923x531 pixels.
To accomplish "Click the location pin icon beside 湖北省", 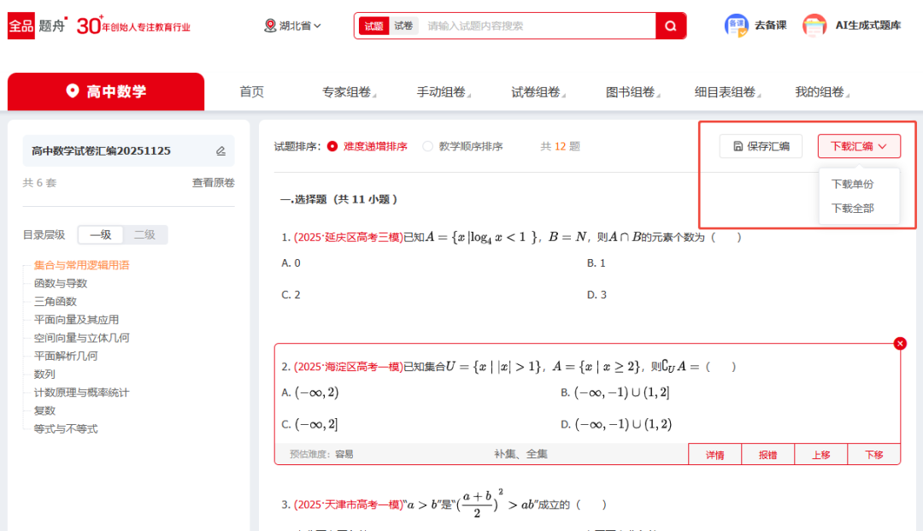I will click(270, 26).
